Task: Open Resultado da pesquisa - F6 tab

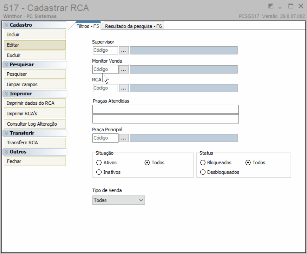Action: coord(133,26)
